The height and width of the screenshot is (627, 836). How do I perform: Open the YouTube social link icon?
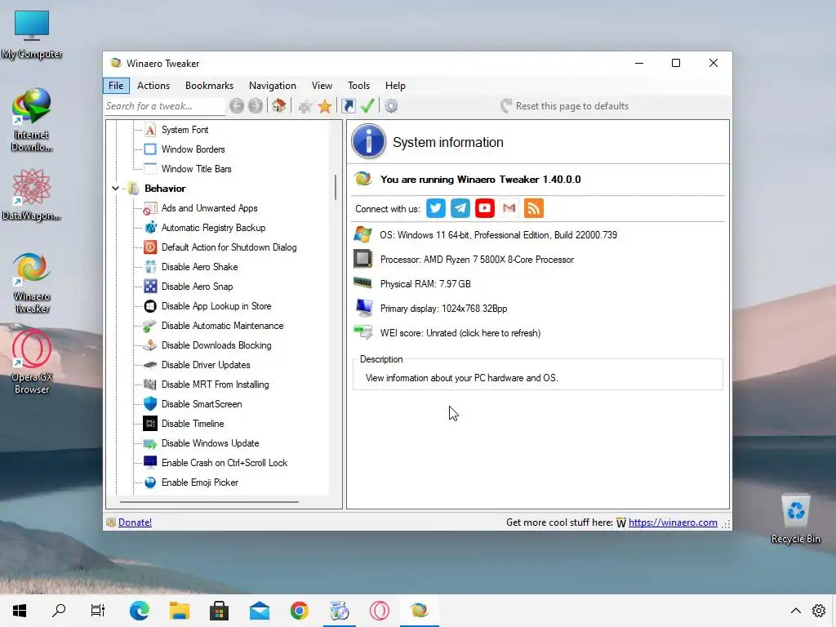pos(485,208)
